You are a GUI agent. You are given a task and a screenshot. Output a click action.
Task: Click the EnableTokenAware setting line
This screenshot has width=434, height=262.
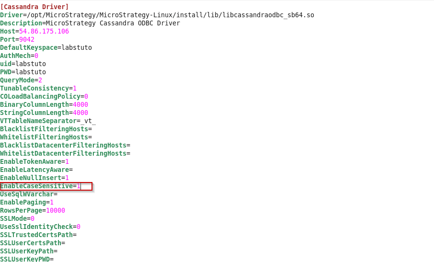[x=34, y=161]
